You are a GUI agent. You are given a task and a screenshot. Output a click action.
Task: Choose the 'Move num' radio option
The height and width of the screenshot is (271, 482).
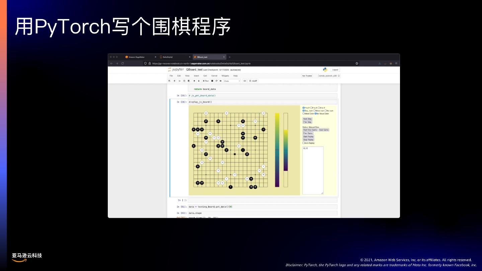tap(315, 111)
